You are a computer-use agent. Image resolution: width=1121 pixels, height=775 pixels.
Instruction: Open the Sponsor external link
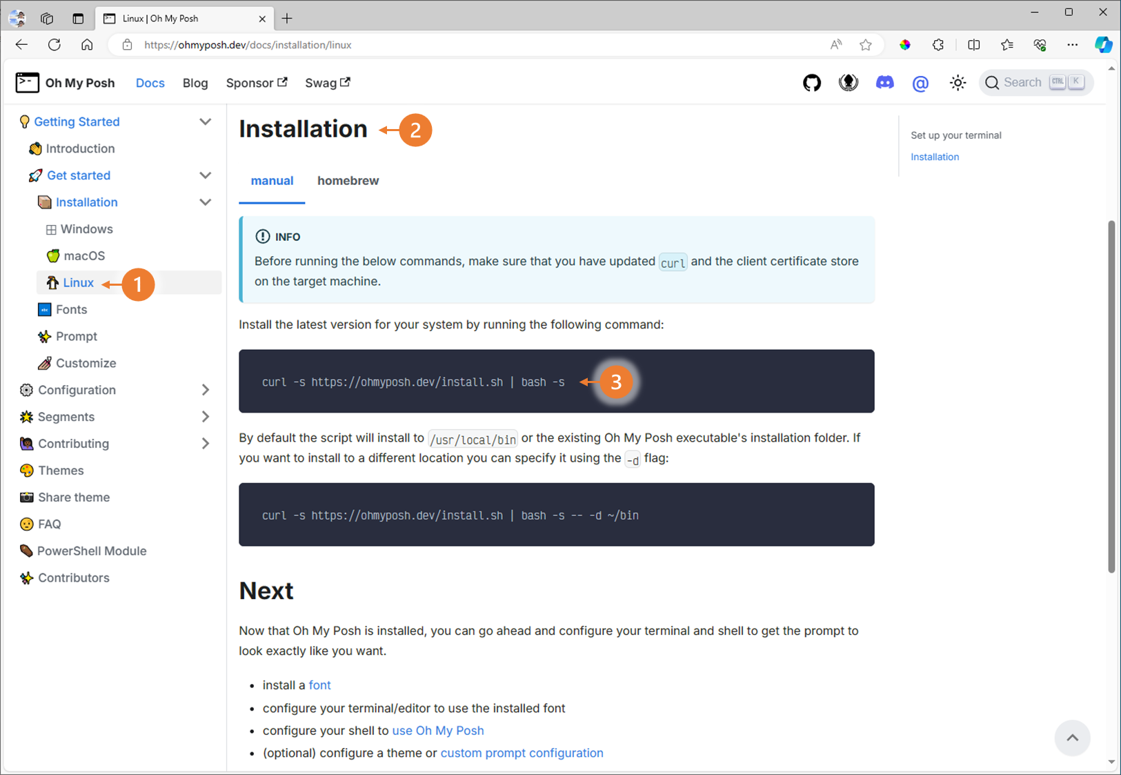click(257, 83)
